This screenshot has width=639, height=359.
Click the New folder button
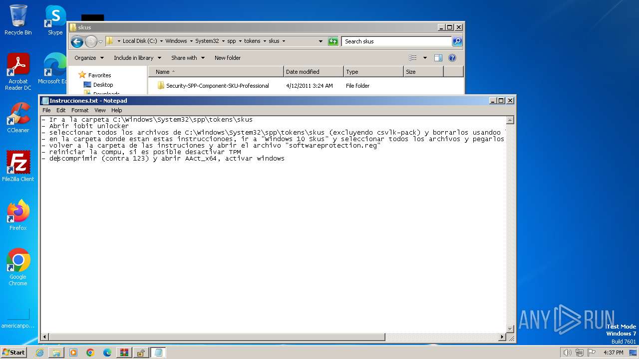click(x=228, y=58)
